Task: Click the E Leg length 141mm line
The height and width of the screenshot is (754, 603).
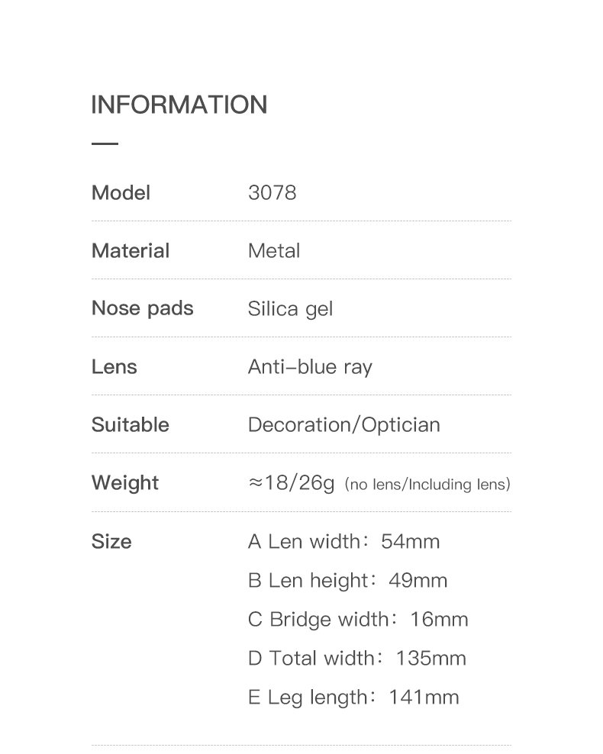Action: 353,698
